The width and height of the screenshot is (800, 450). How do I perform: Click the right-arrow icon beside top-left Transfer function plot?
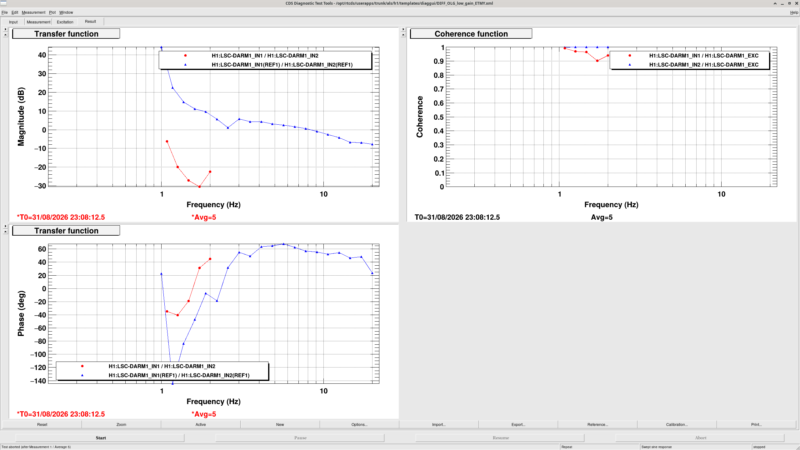tap(5, 29)
